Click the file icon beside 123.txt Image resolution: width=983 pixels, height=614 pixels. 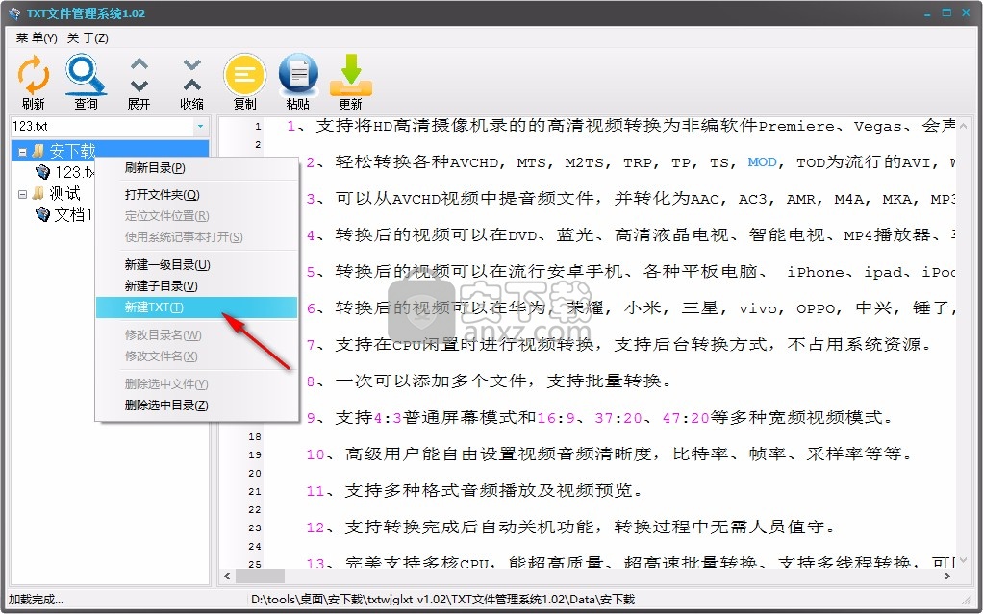43,172
